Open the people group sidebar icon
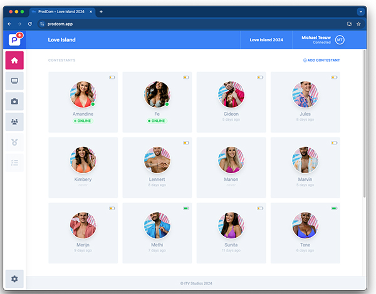Image resolution: width=376 pixels, height=294 pixels. point(14,122)
